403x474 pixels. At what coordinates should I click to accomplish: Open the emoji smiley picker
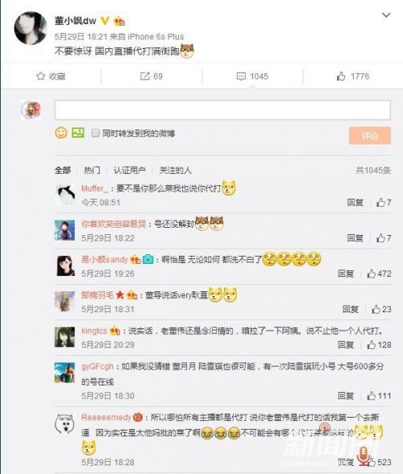pos(61,133)
